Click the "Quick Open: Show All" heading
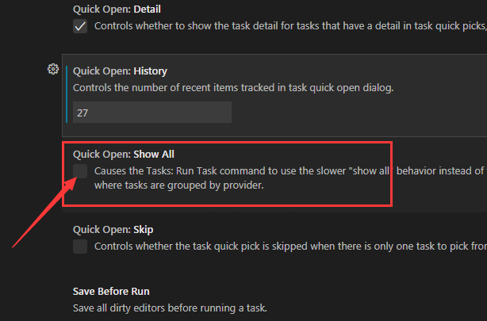This screenshot has width=487, height=321. [123, 154]
